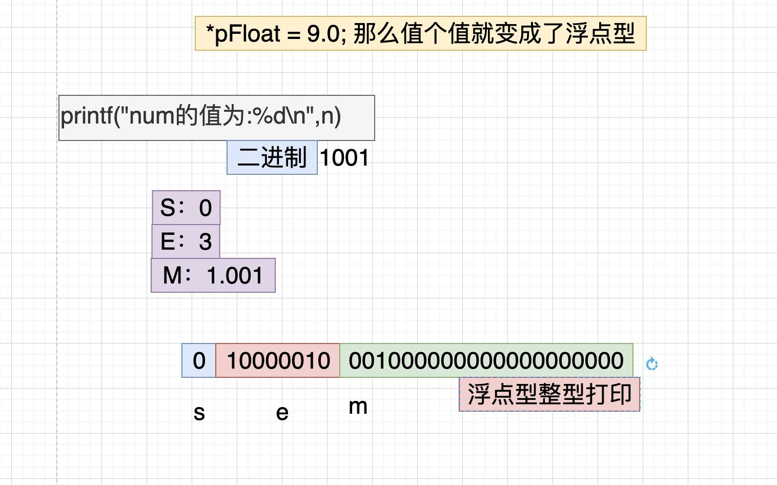Viewport: 777px width, 485px height.
Task: Select the printf("num的值为:%d\n",n) box
Action: pyautogui.click(x=217, y=118)
